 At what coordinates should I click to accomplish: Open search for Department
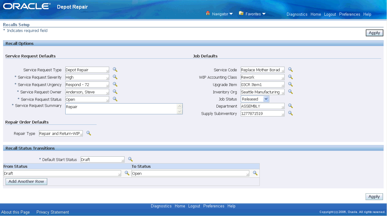[290, 106]
